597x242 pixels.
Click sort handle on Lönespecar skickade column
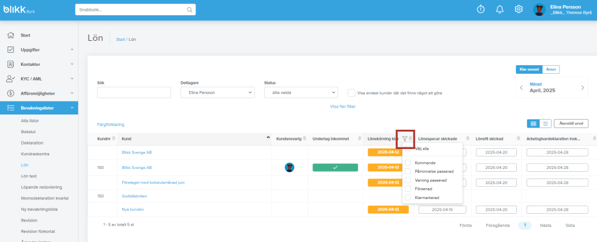[467, 139]
